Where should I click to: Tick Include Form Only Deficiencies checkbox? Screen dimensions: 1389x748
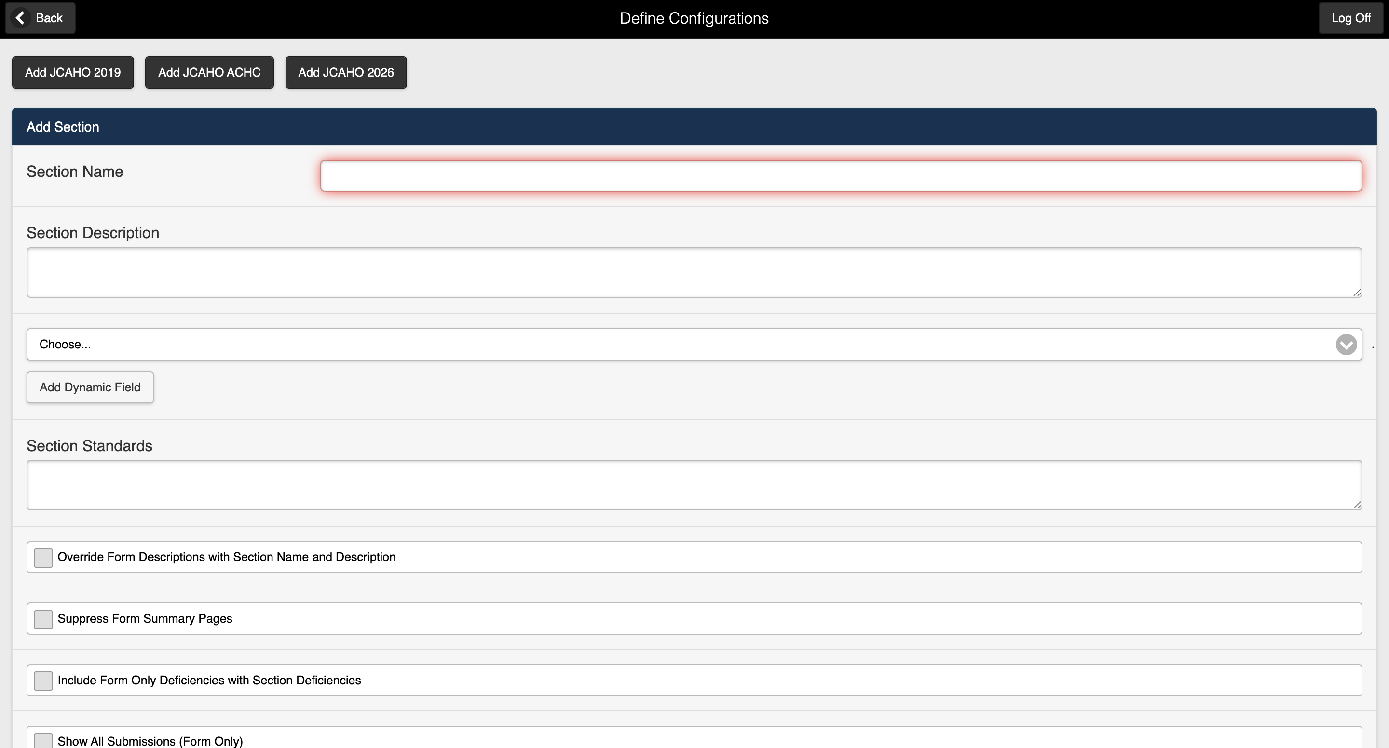pyautogui.click(x=43, y=681)
